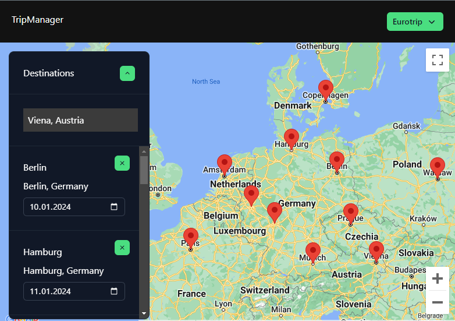Open the Eurotrip trip dropdown
455x321 pixels.
415,22
